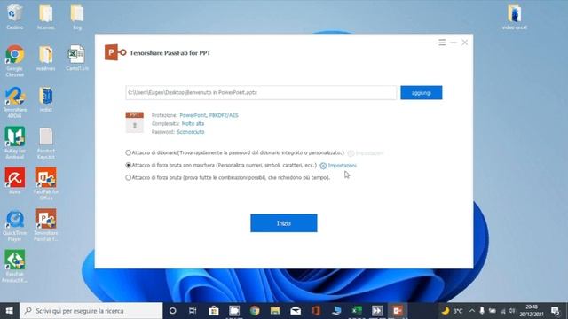
Task: Click the weather 3°C taskbar widget
Action: pyautogui.click(x=453, y=311)
